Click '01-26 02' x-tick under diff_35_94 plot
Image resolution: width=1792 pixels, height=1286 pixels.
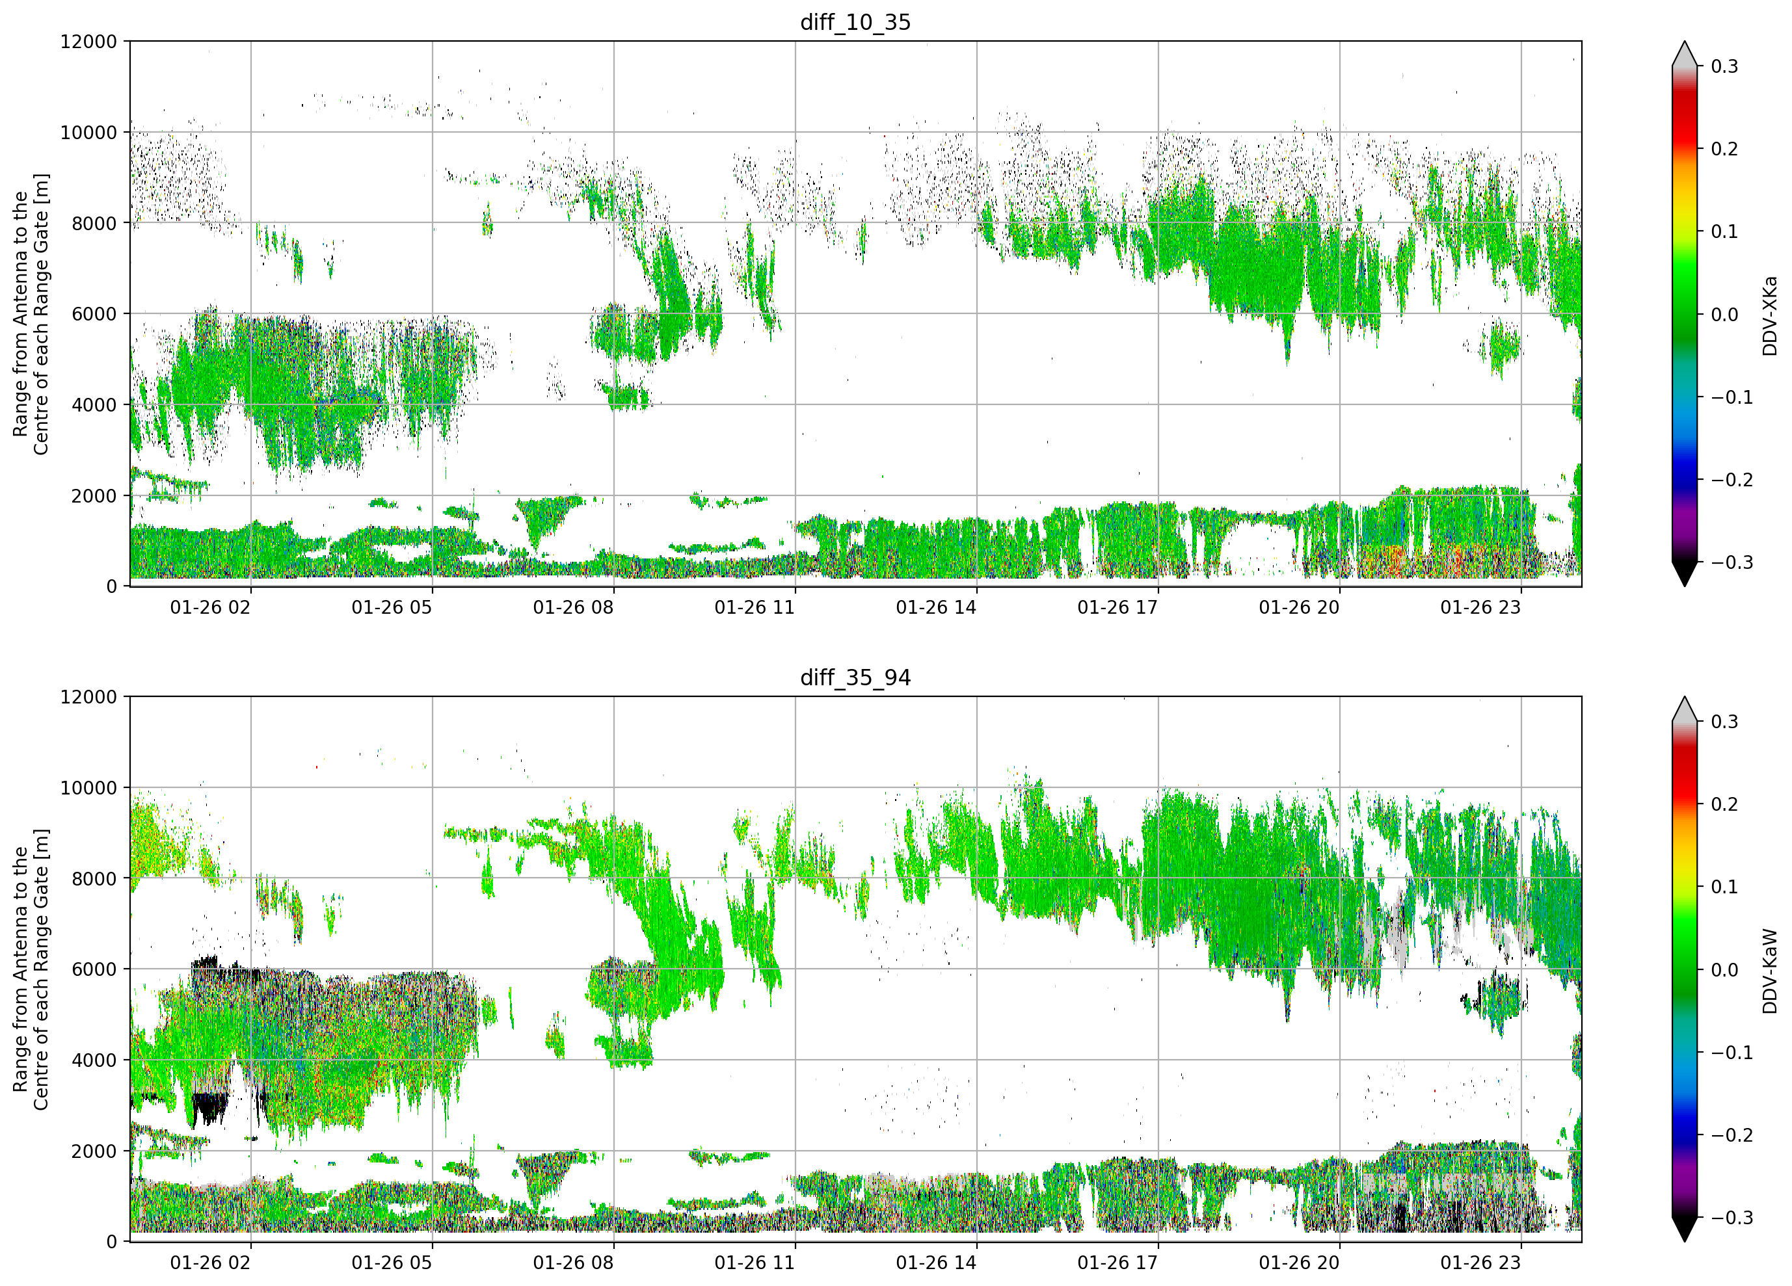tap(210, 1263)
